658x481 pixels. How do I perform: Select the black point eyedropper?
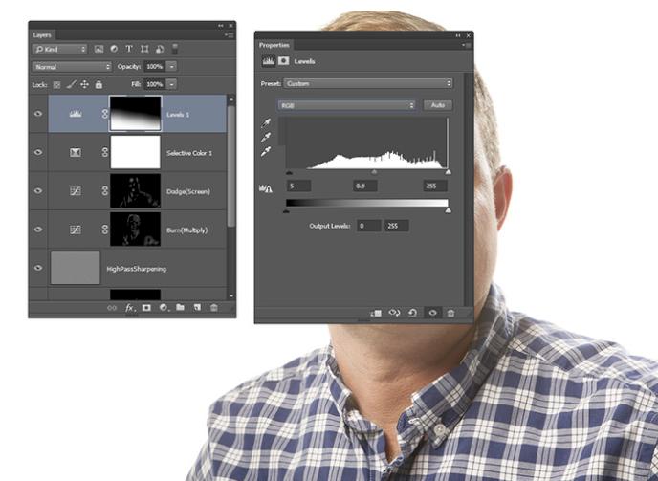[x=266, y=123]
